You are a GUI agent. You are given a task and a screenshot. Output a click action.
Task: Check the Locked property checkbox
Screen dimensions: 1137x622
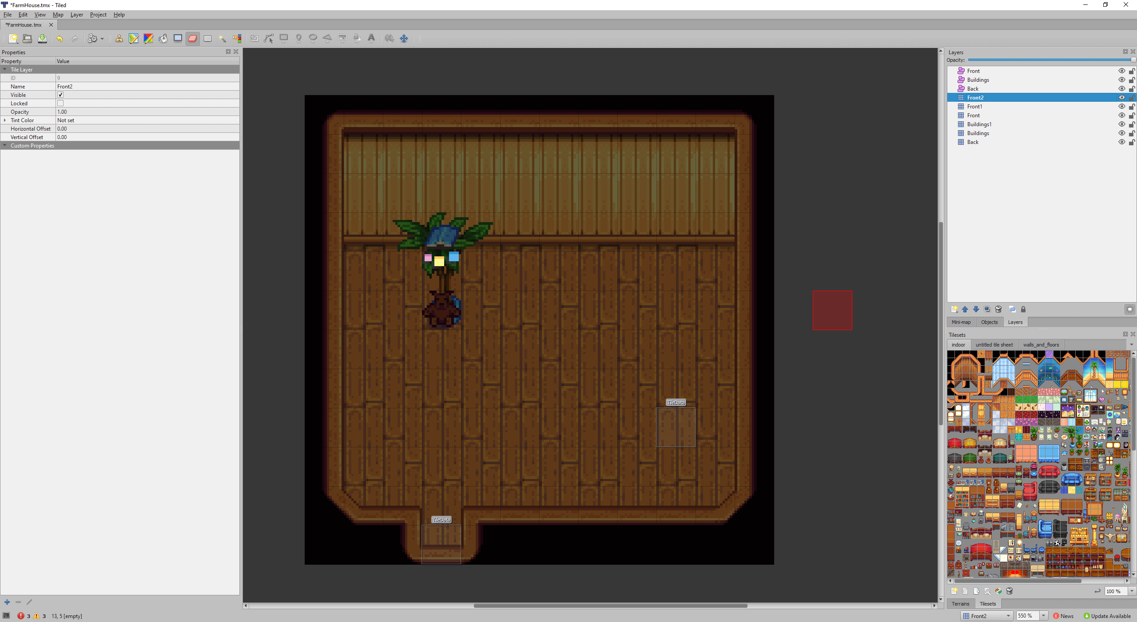coord(60,103)
